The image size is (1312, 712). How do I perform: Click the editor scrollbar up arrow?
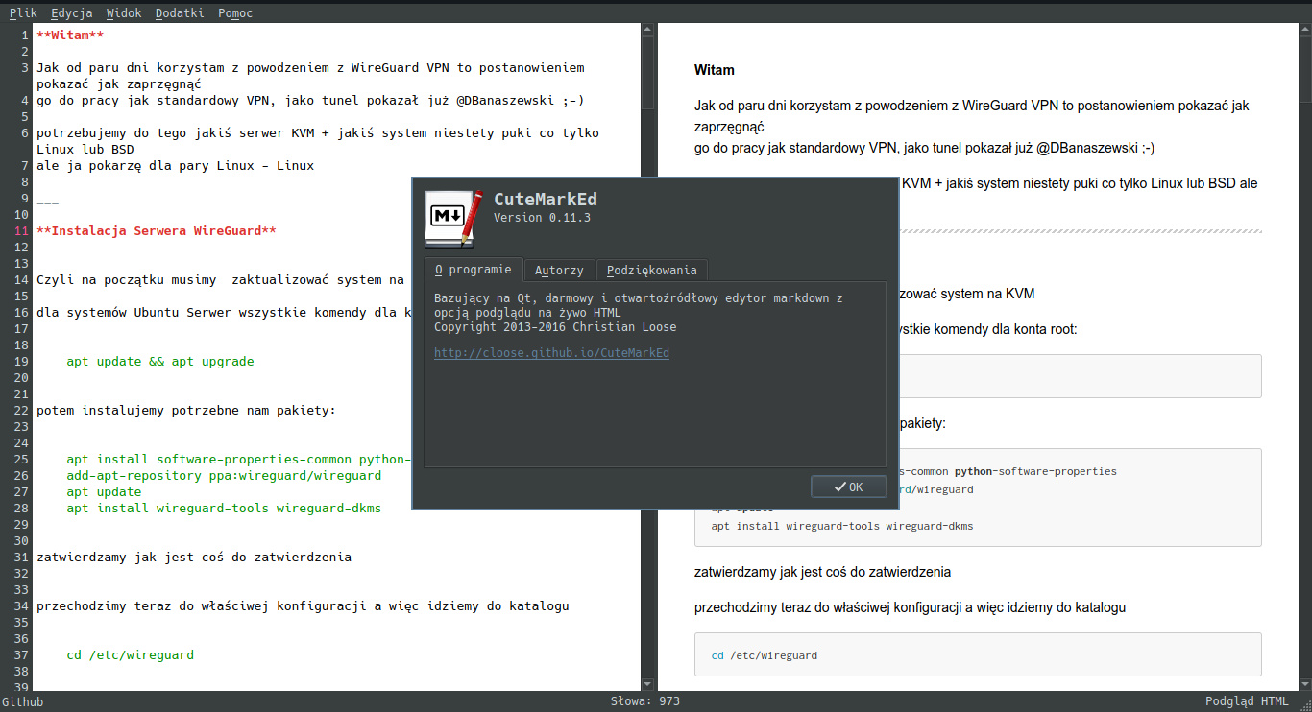tap(648, 29)
